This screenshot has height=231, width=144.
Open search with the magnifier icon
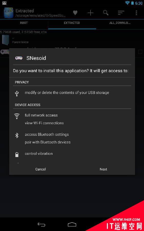pos(106,13)
